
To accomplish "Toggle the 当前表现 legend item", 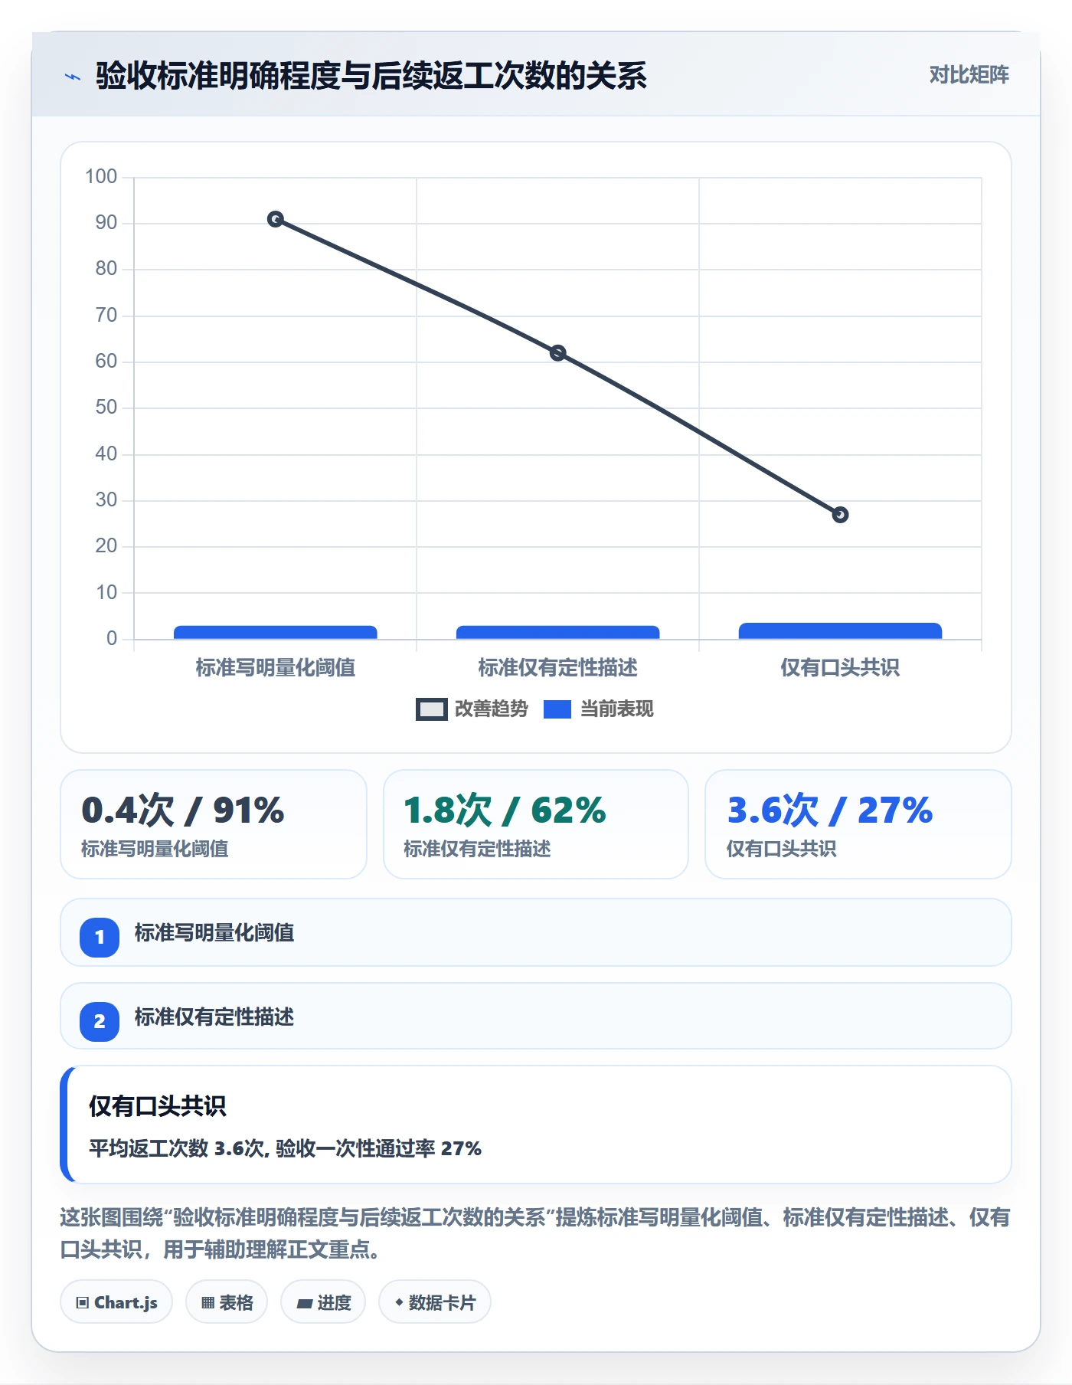I will (x=598, y=709).
